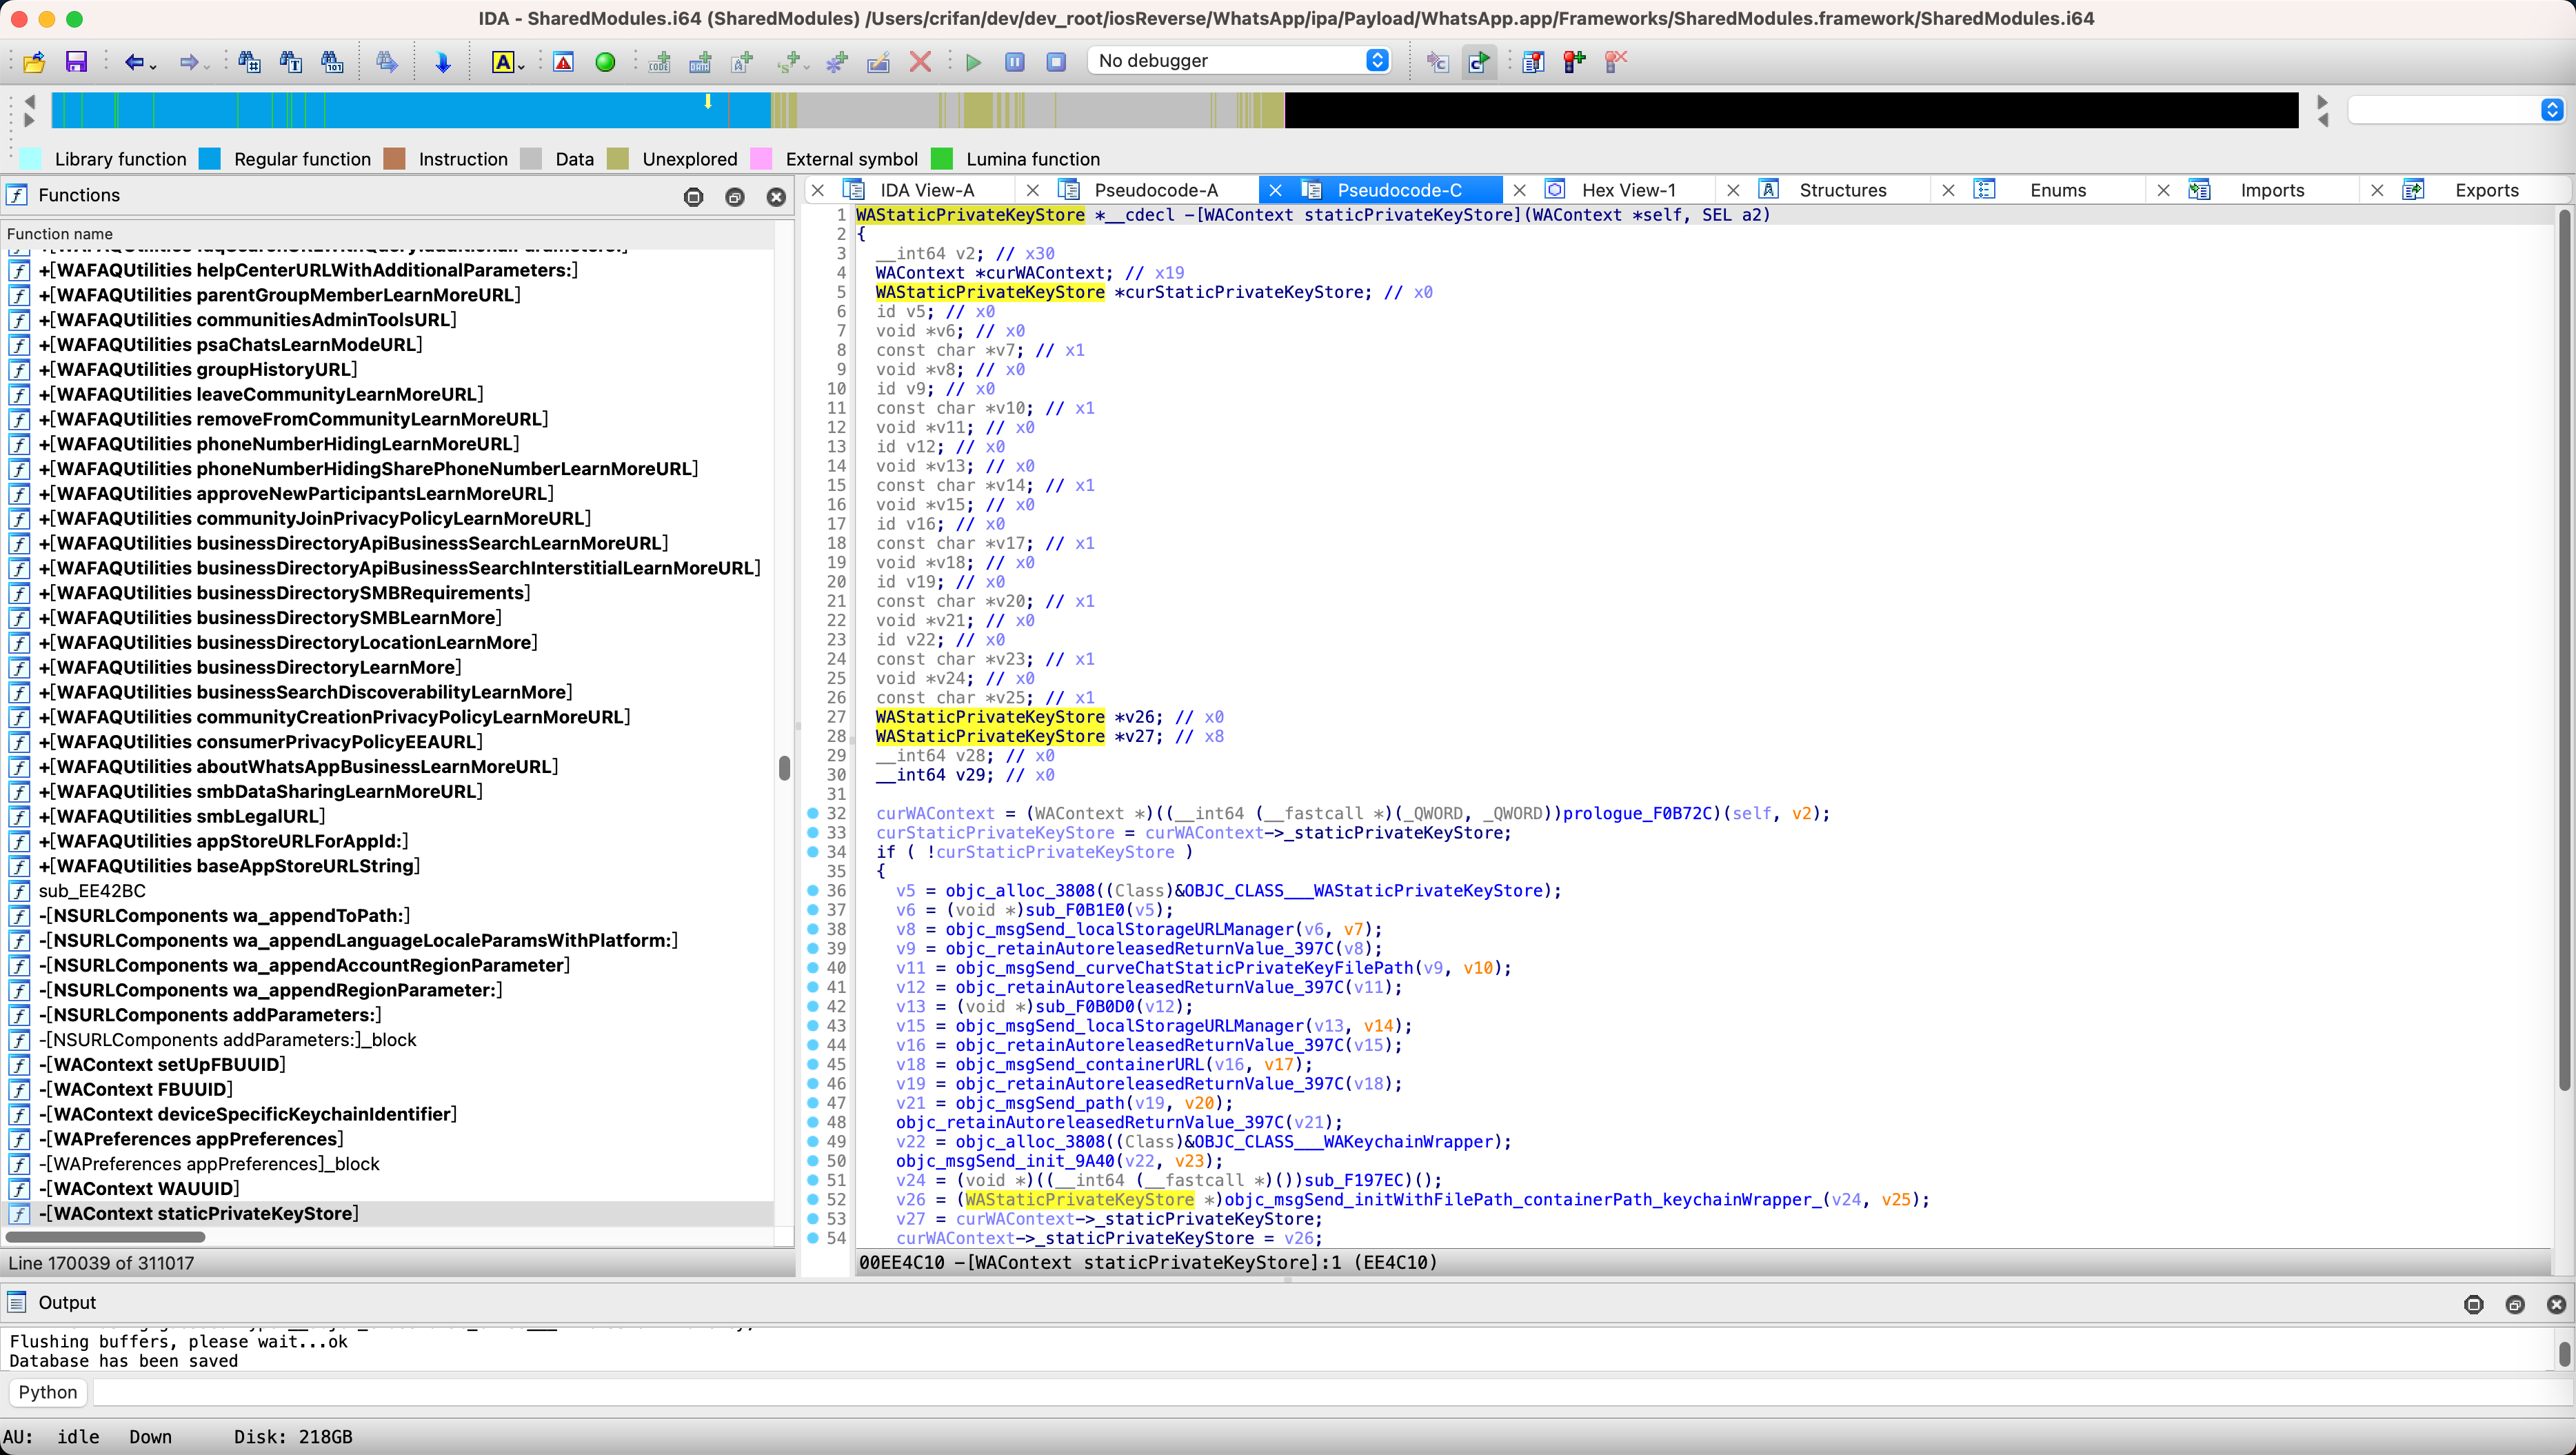This screenshot has height=1455, width=2576.
Task: Click the open file folder icon
Action: (x=34, y=62)
